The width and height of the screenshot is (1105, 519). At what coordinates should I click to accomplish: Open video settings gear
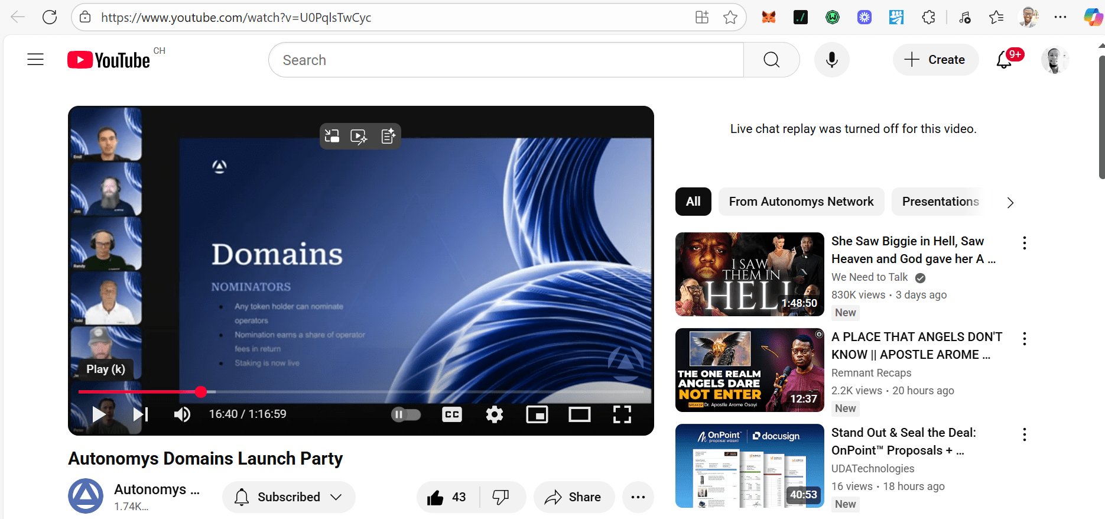point(494,414)
